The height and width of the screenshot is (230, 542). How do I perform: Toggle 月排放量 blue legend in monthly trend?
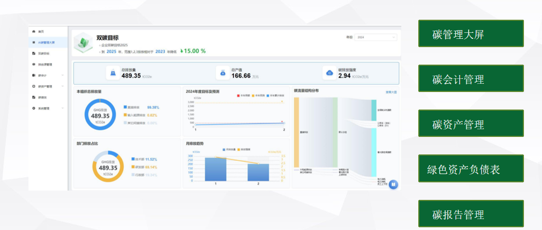228,150
